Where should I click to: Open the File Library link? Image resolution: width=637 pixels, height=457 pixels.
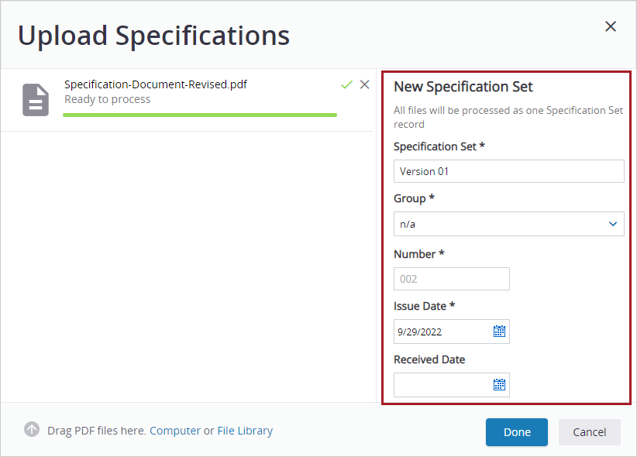coord(245,430)
